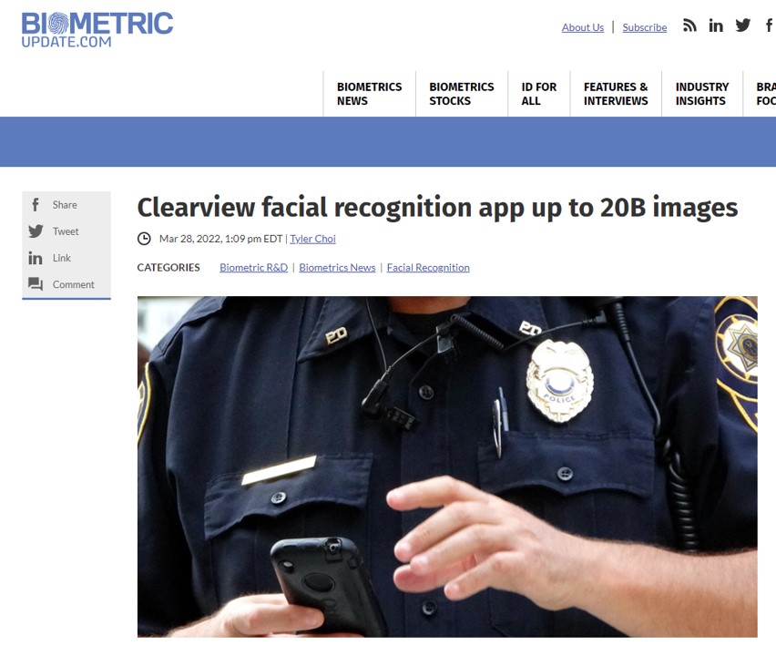This screenshot has width=776, height=656.
Task: Click the BiometricUpdate.com logo
Action: pyautogui.click(x=97, y=30)
